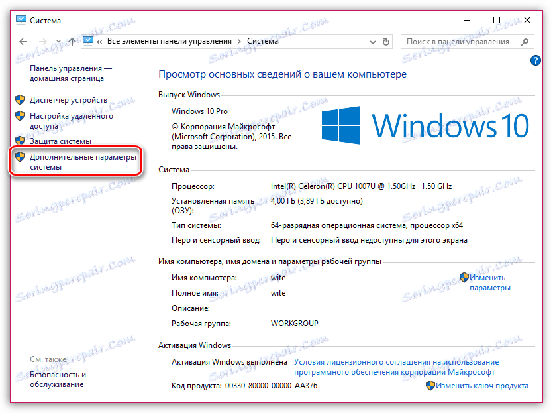
Task: Select product code '00330-80000-00000-AA376'
Action: click(x=272, y=386)
